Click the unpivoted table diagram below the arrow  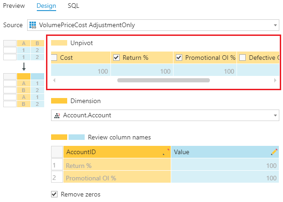coord(23,87)
